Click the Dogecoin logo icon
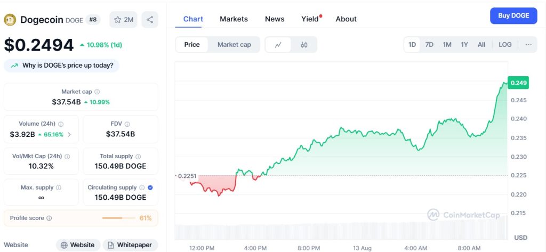 pos(10,20)
